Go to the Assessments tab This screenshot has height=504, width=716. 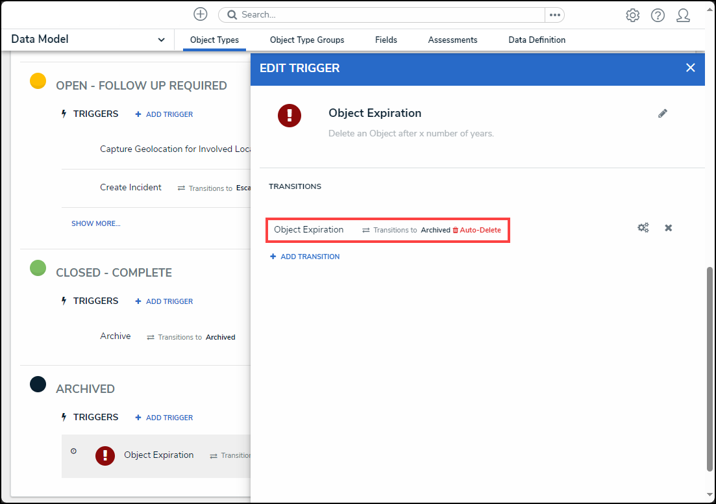pos(452,40)
